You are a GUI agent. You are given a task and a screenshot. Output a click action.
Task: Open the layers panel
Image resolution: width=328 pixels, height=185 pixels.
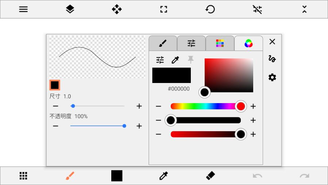point(70,10)
